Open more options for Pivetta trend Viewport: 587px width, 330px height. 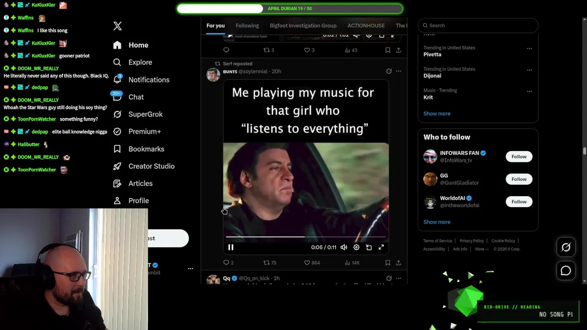click(x=529, y=48)
